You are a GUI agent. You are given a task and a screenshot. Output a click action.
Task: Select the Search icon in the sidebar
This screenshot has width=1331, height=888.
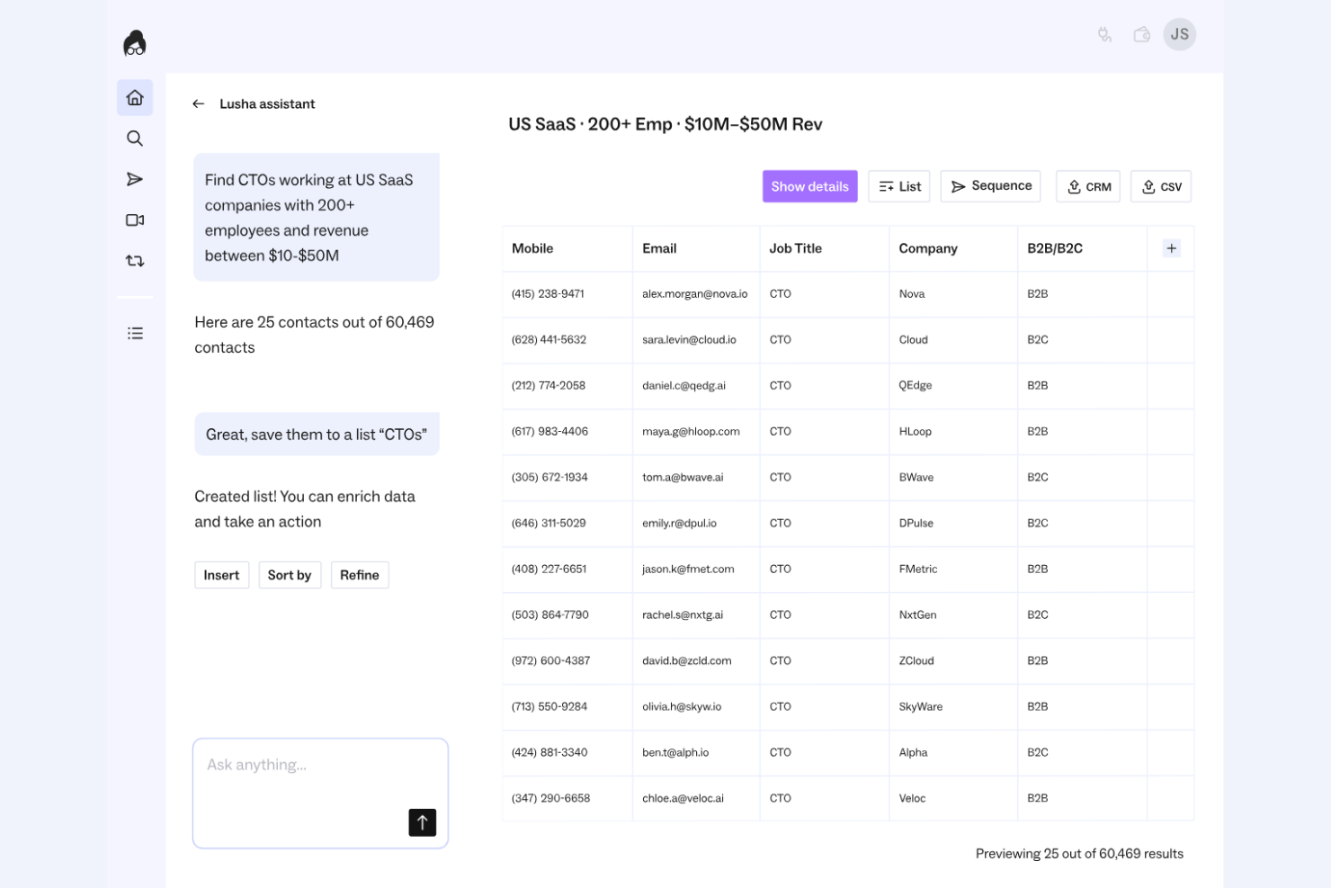[x=135, y=139]
